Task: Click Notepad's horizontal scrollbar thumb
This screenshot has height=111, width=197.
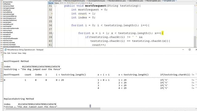Action: tap(53, 109)
